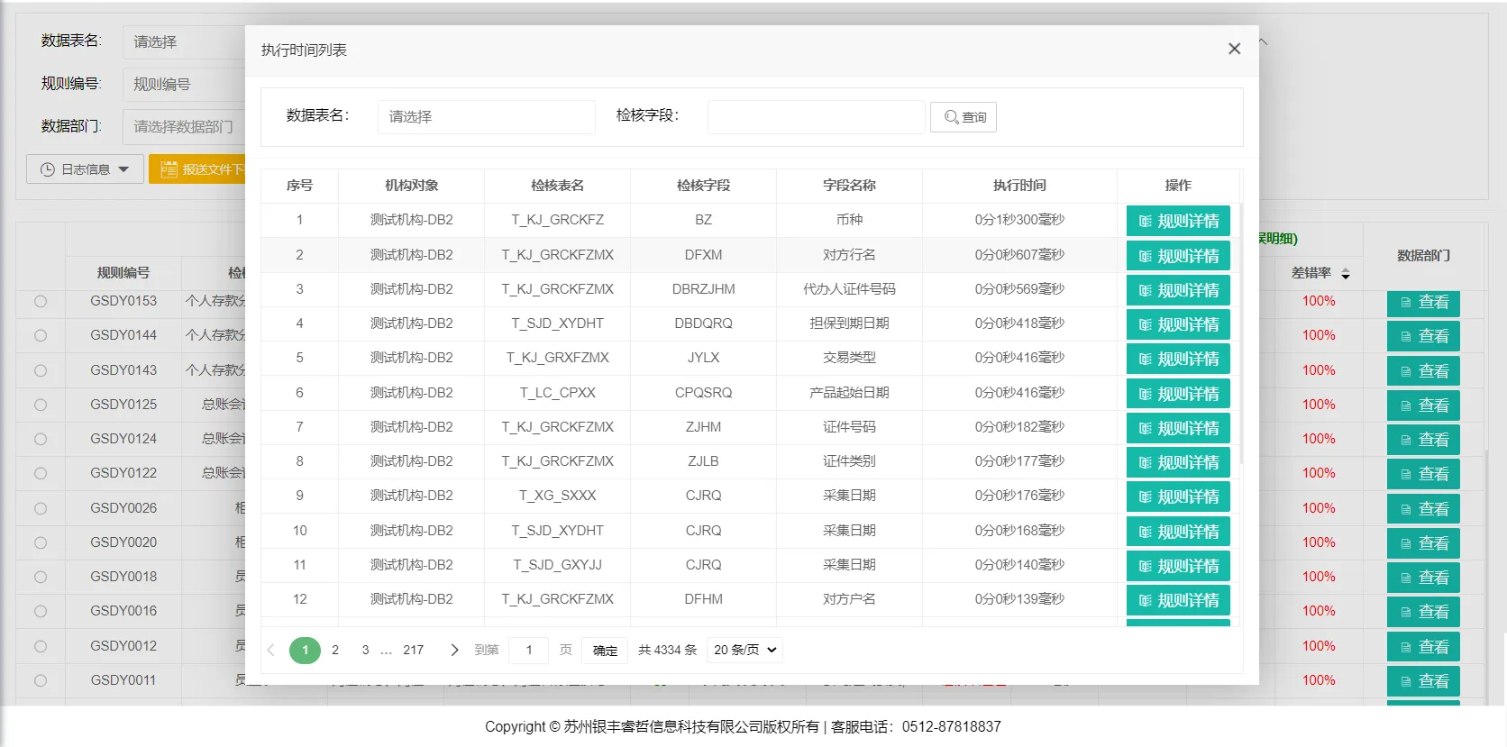Viewport: 1507px width, 747px height.
Task: Click the 检核字段 input field
Action: point(816,117)
